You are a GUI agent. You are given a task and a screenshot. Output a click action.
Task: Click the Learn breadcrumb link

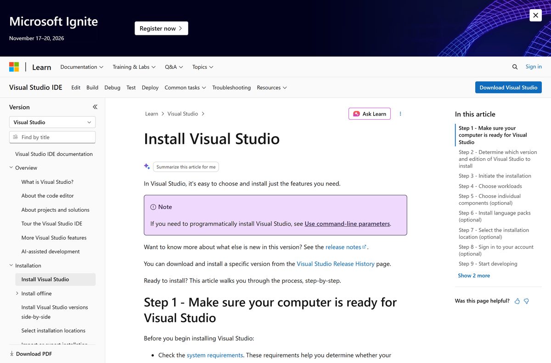pyautogui.click(x=152, y=114)
